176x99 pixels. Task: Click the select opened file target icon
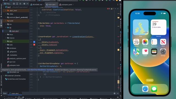(x=14, y=4)
